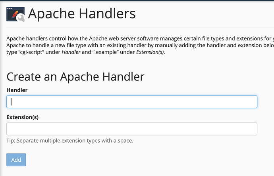Click the Apache Handlers feather icon

point(15,14)
